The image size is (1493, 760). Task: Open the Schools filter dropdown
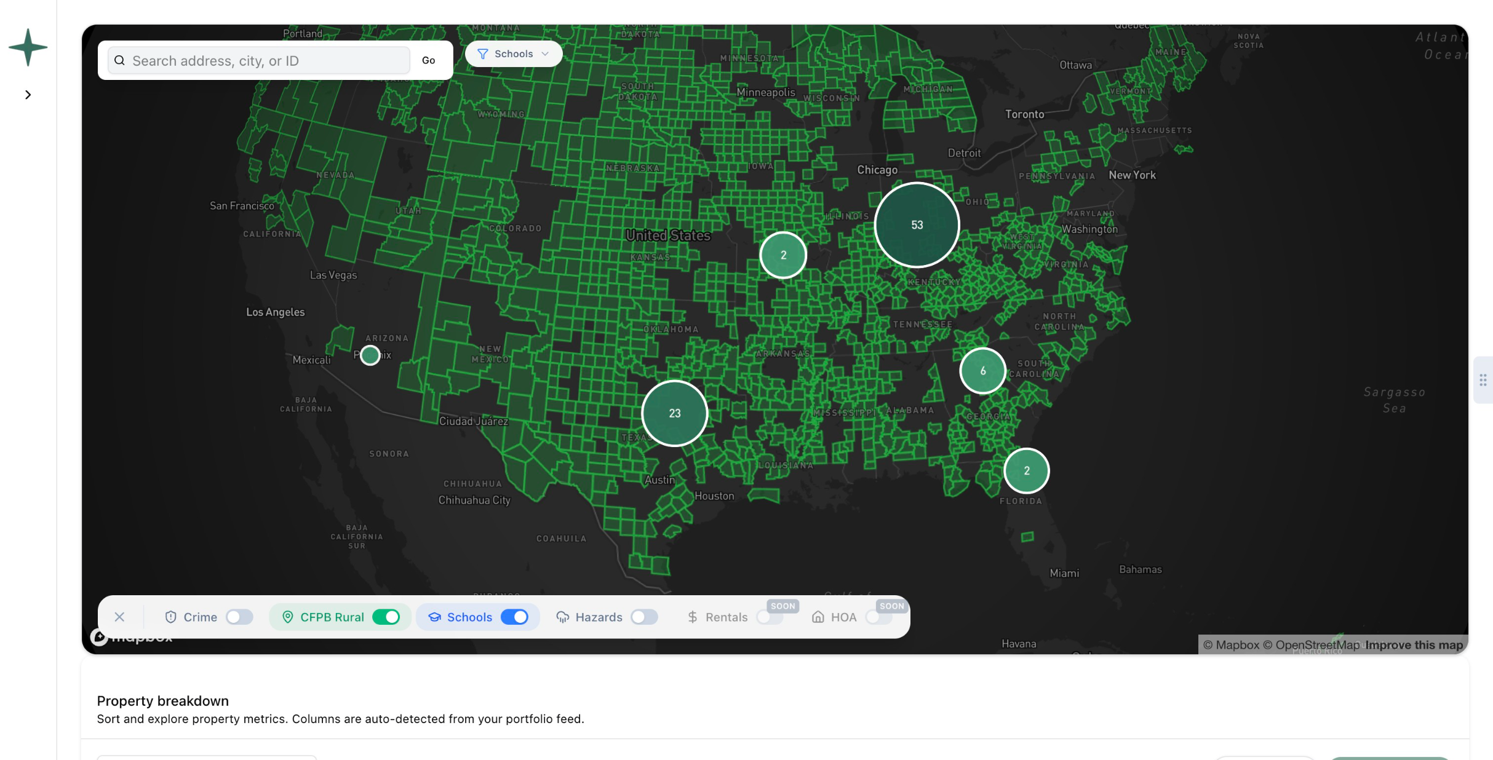(513, 53)
